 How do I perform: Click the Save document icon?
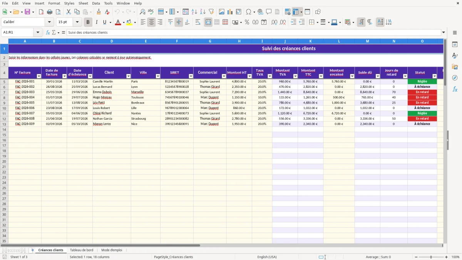(27, 12)
